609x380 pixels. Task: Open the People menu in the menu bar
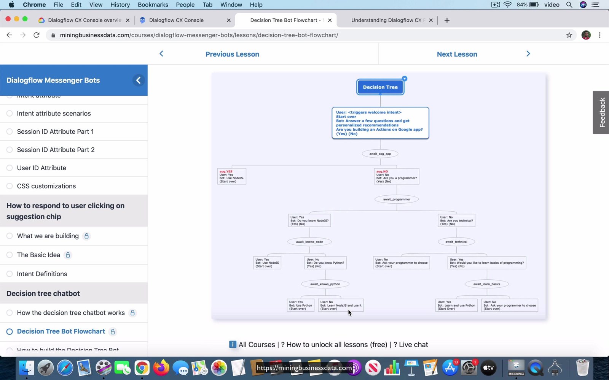pyautogui.click(x=185, y=5)
